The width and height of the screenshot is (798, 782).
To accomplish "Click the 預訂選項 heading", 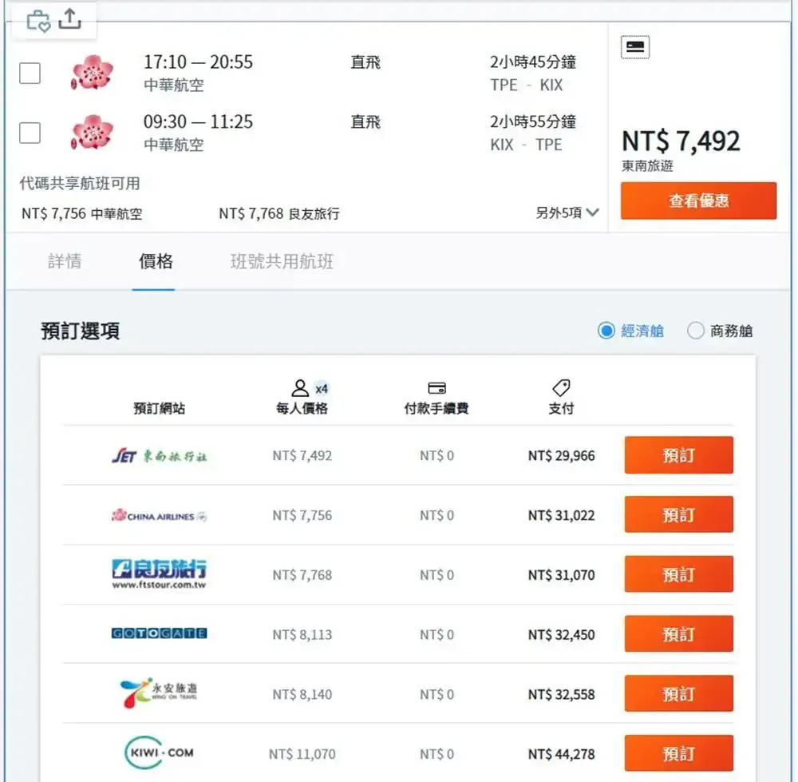I will click(x=81, y=331).
